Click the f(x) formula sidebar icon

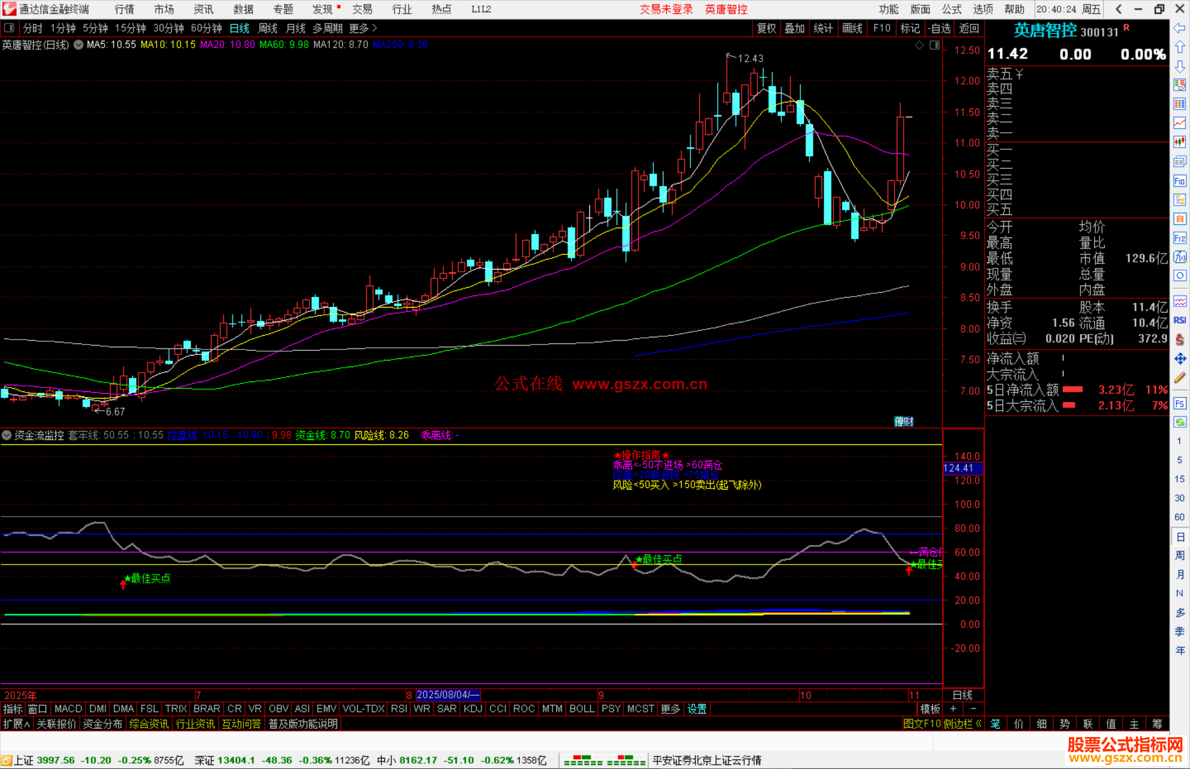coord(1180,257)
